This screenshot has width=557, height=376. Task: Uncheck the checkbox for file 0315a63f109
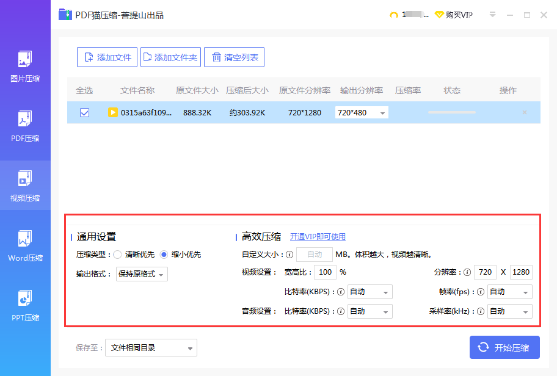coord(84,112)
